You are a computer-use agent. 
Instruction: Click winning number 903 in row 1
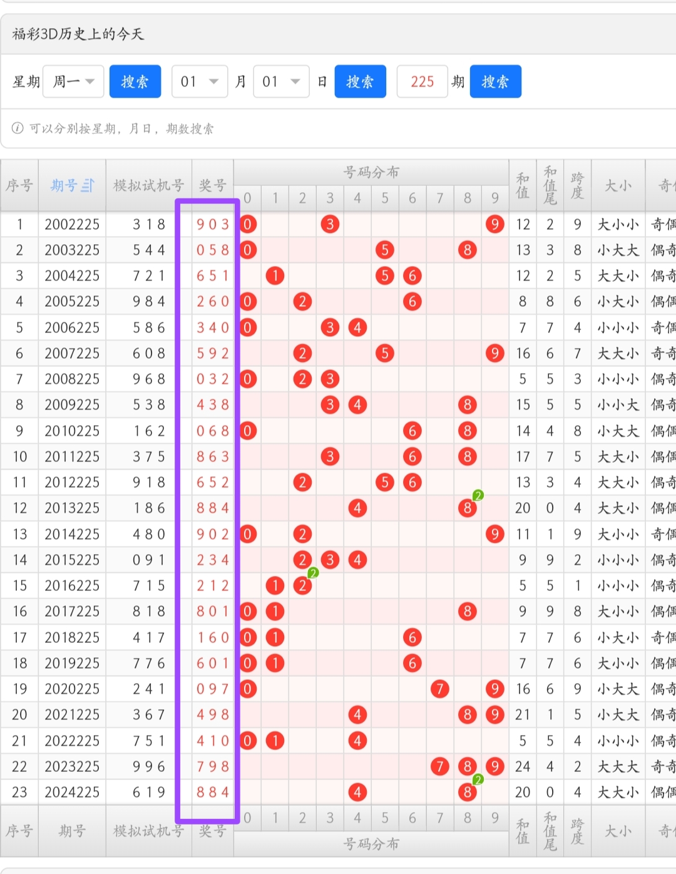[213, 224]
